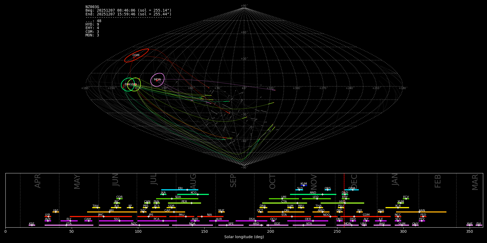Viewport: 487px width, 243px height.
Task: Select the green LMI shower bar
Action: point(284,199)
